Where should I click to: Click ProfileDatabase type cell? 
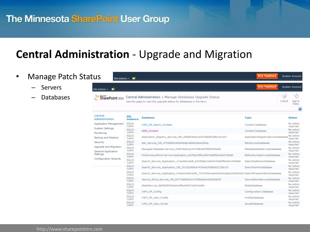[x=254, y=198]
